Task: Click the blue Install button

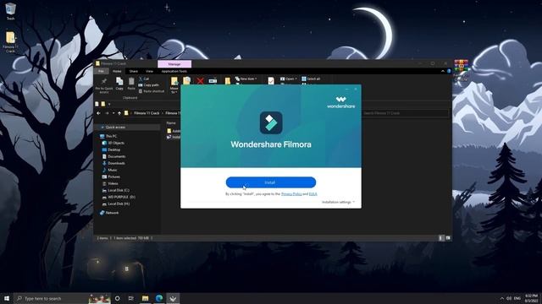Action: pos(271,182)
